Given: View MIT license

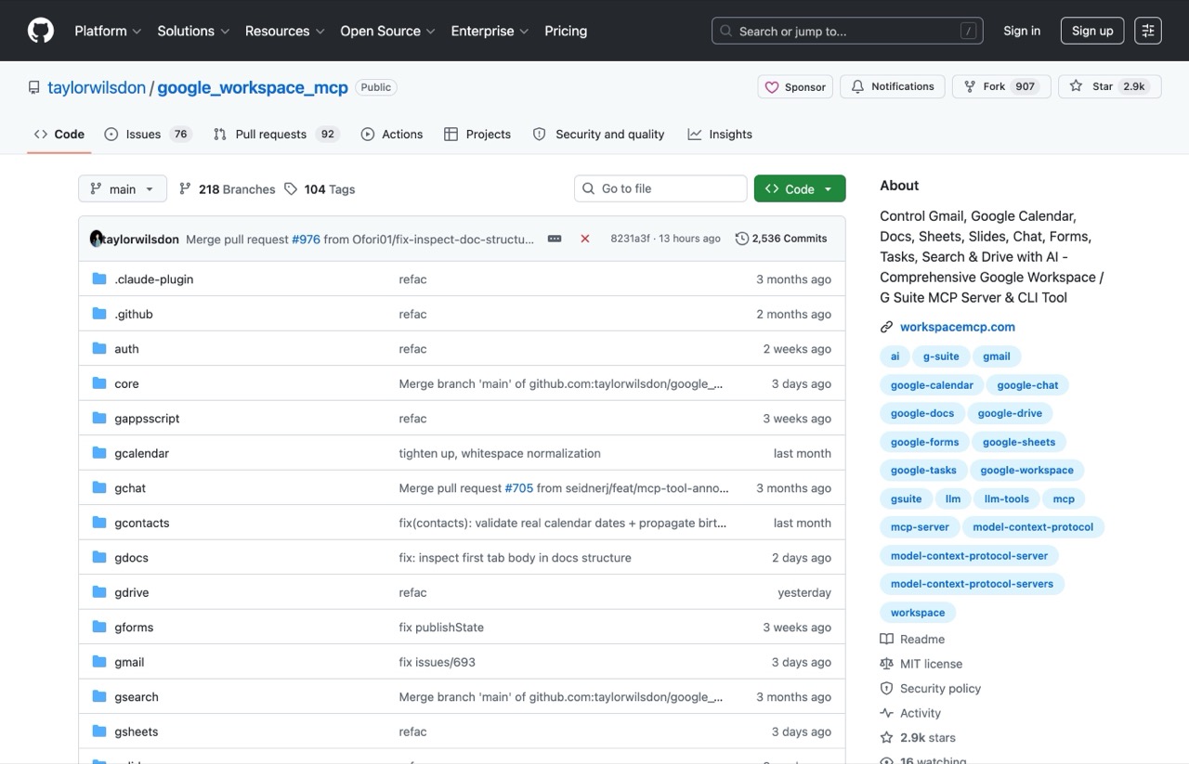Looking at the screenshot, I should (921, 664).
